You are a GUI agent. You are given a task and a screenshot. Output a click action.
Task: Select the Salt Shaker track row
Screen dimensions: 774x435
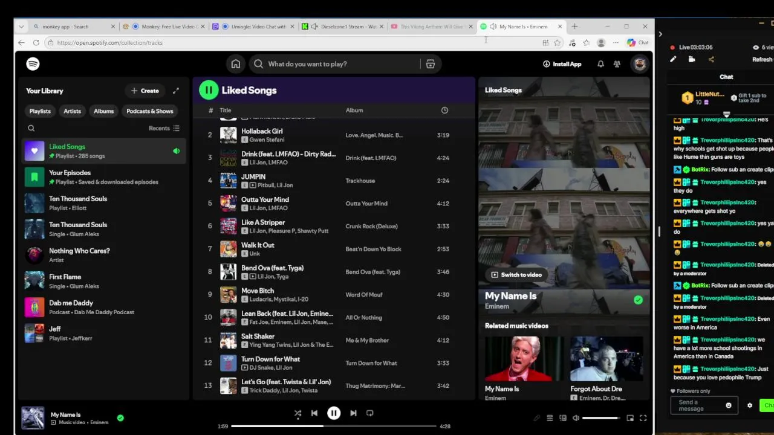pos(334,340)
